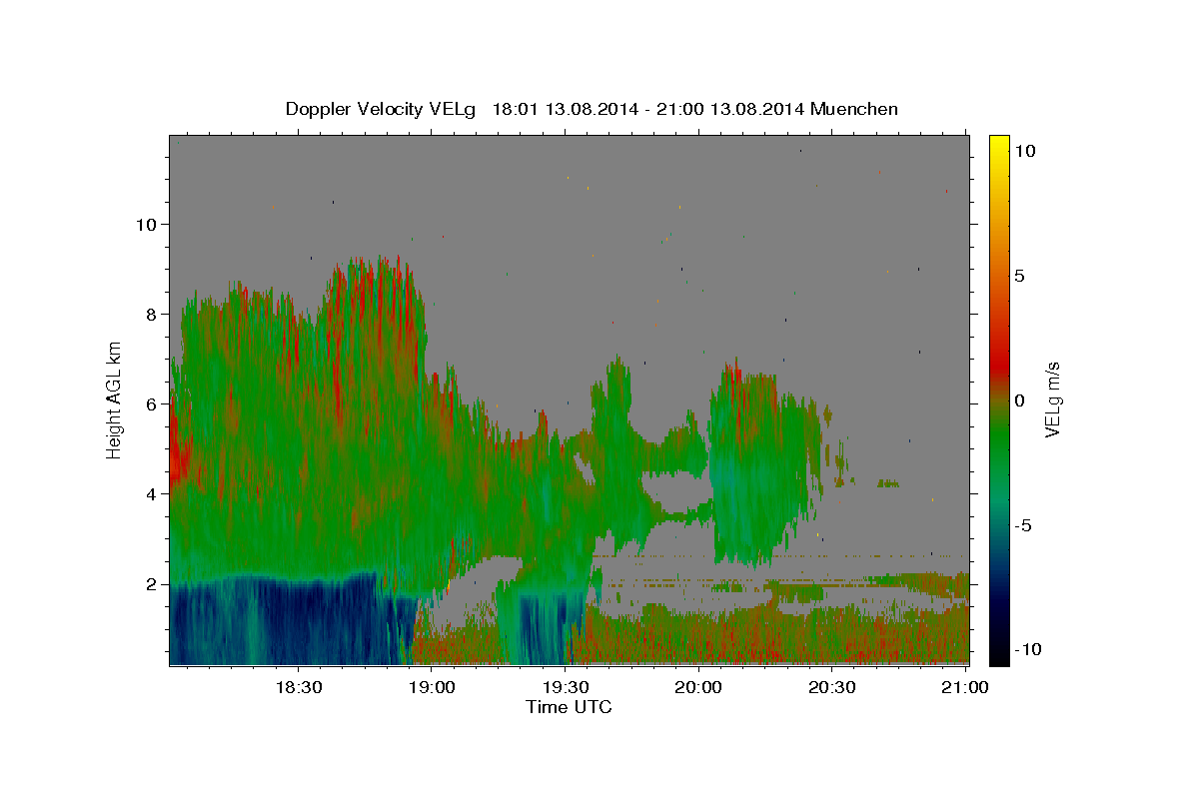Click the 19:00 time tick label
Screen dimensions: 1199x799
(x=432, y=687)
